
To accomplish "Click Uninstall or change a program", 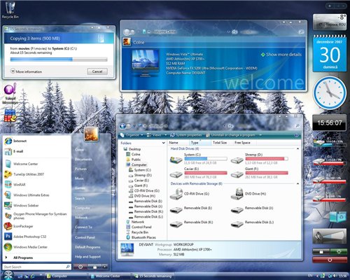I will click(230, 135).
